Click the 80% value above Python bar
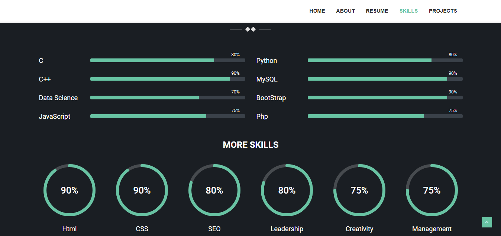 (x=453, y=55)
